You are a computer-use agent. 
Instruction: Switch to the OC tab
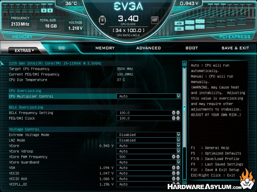[62, 48]
